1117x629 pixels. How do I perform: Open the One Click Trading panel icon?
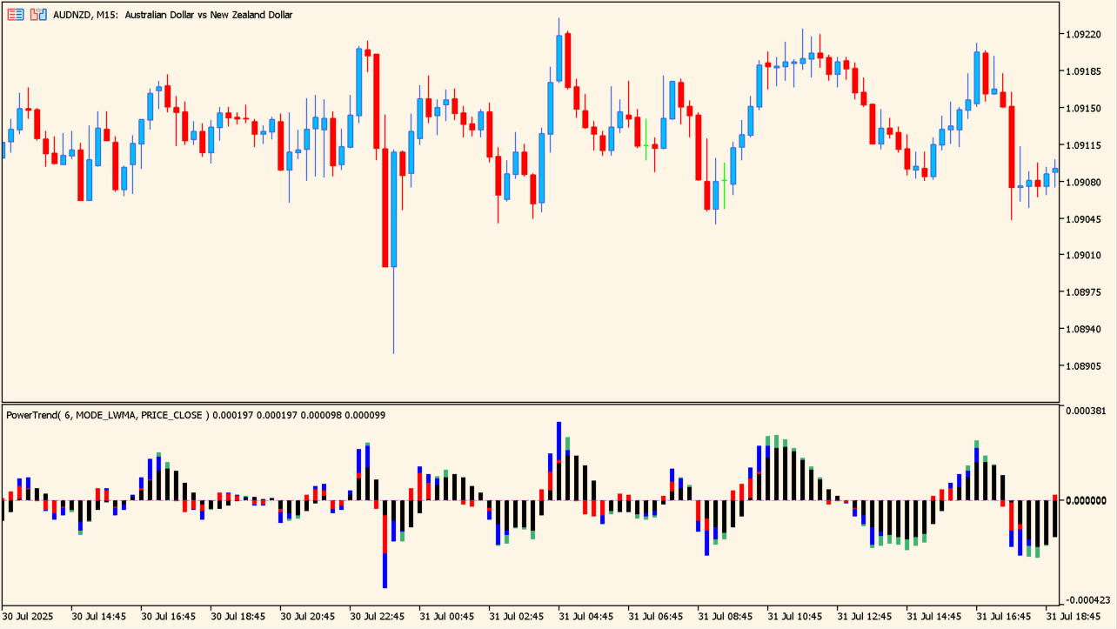click(16, 15)
